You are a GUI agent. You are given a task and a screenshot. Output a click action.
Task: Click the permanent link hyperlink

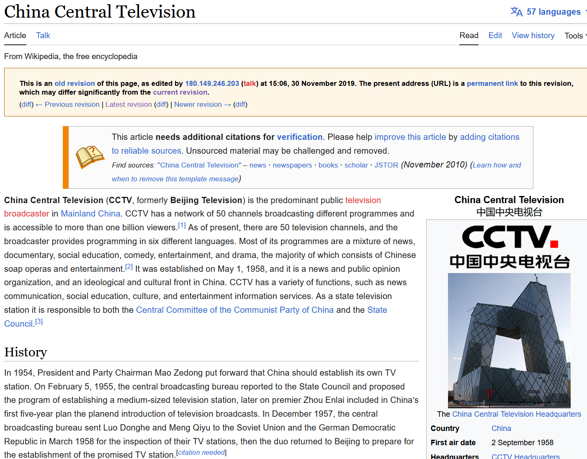pyautogui.click(x=492, y=83)
